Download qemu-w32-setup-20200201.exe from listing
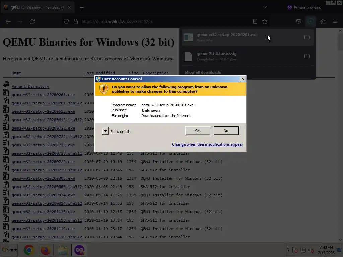Image resolution: width=343 pixels, height=257 pixels. point(43,95)
